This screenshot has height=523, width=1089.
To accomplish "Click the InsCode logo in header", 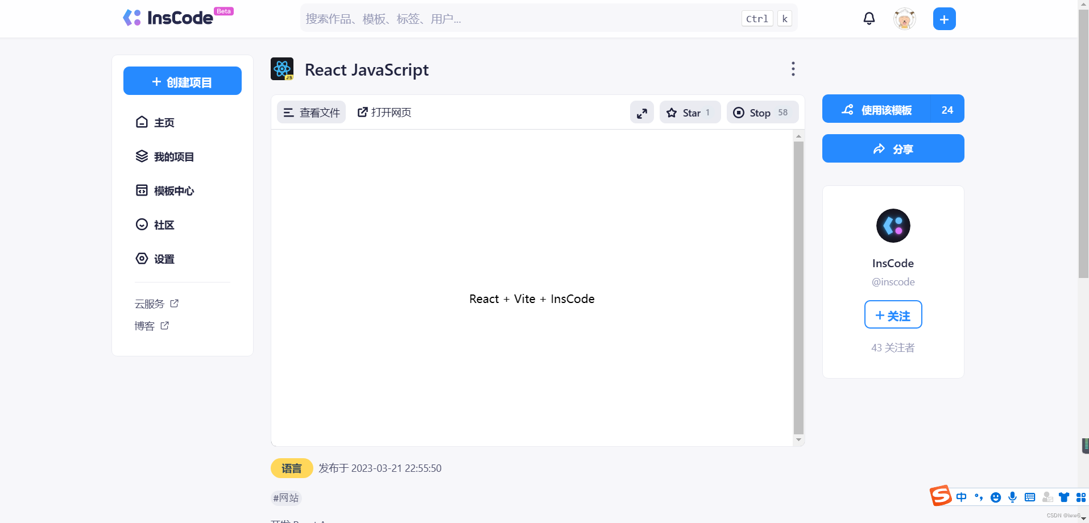I will (168, 18).
